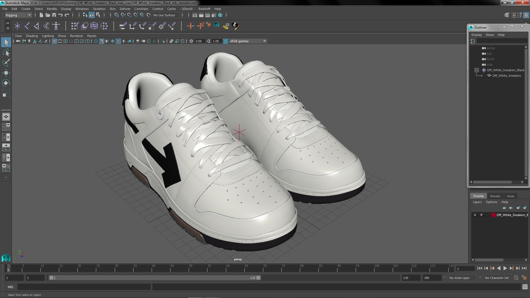Open the Script Editor icon

525,287
